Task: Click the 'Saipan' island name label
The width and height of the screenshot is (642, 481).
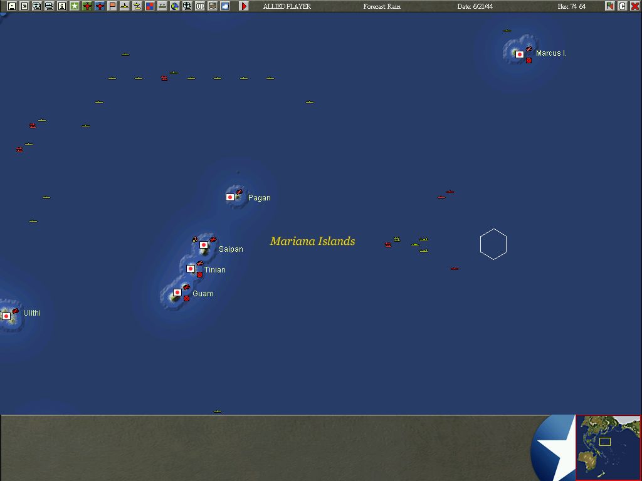Action: pos(231,249)
